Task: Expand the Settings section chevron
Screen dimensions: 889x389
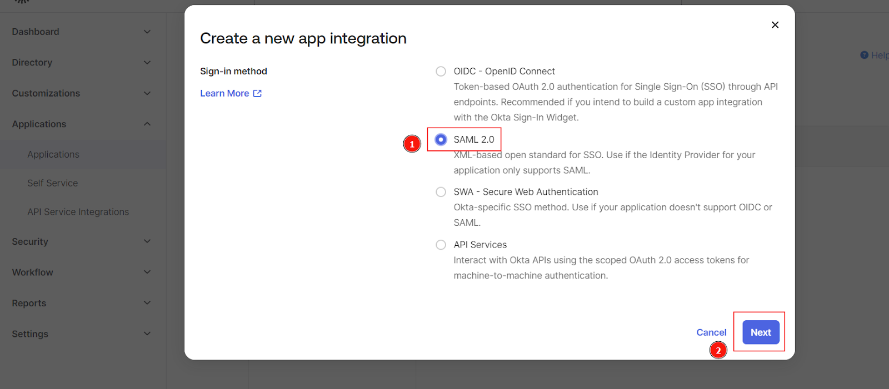Action: click(147, 334)
